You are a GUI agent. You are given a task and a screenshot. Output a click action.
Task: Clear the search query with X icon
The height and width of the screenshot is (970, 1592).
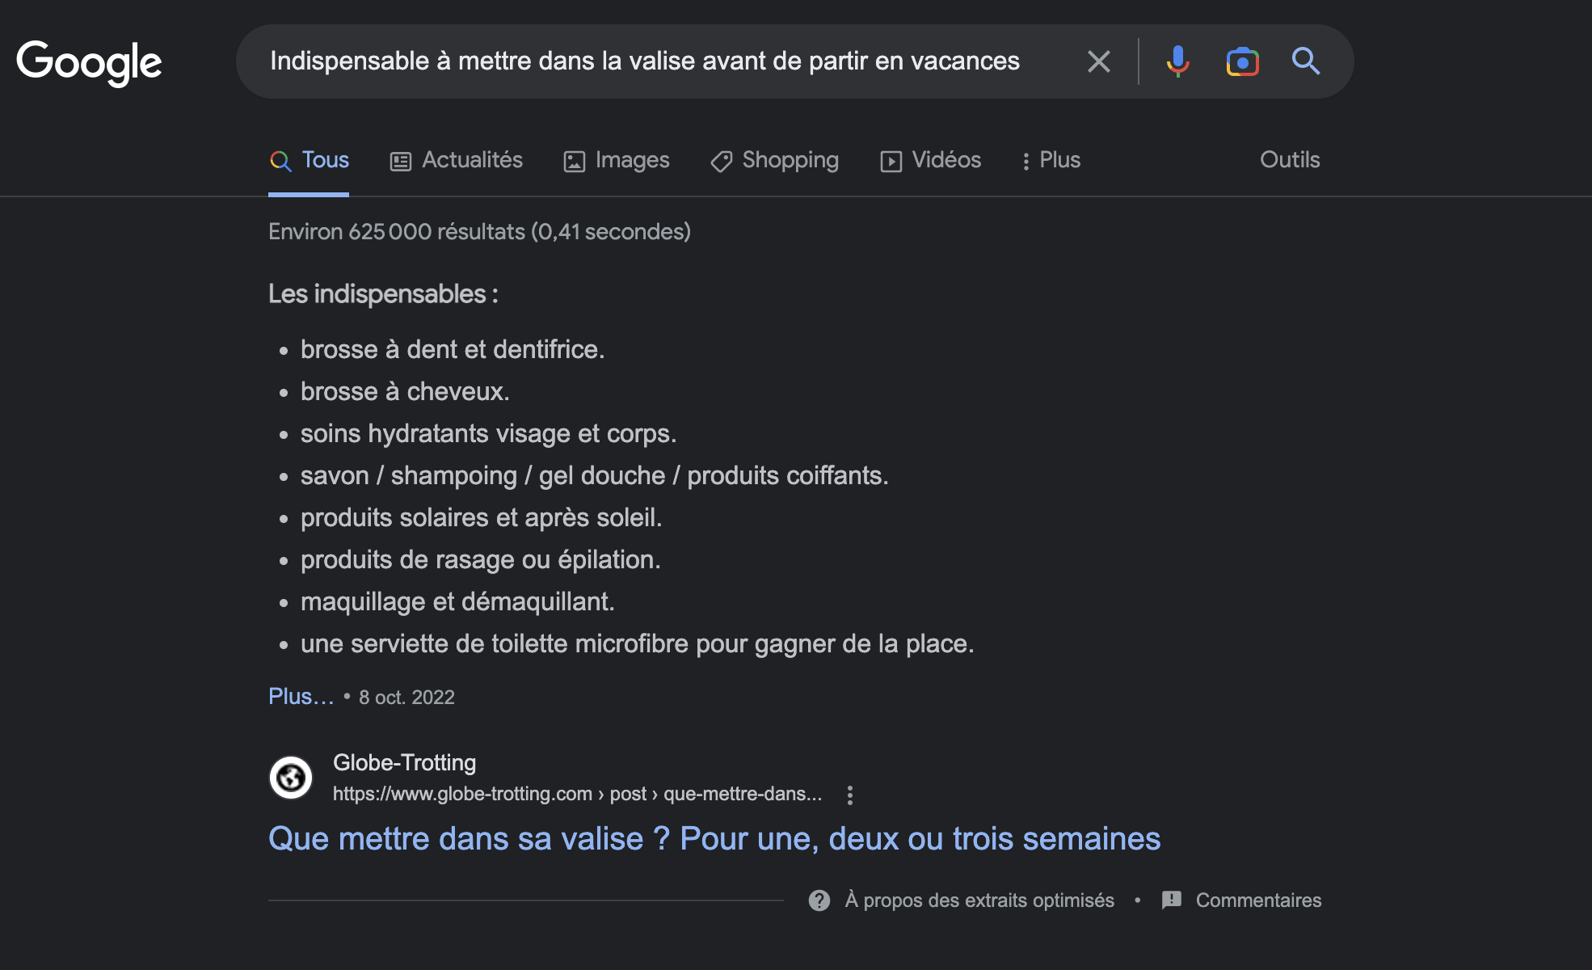click(1098, 61)
